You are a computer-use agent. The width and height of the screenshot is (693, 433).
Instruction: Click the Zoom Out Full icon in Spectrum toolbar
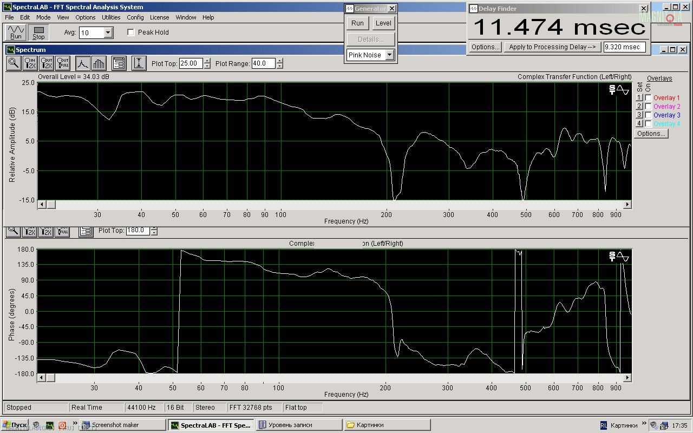click(x=63, y=63)
